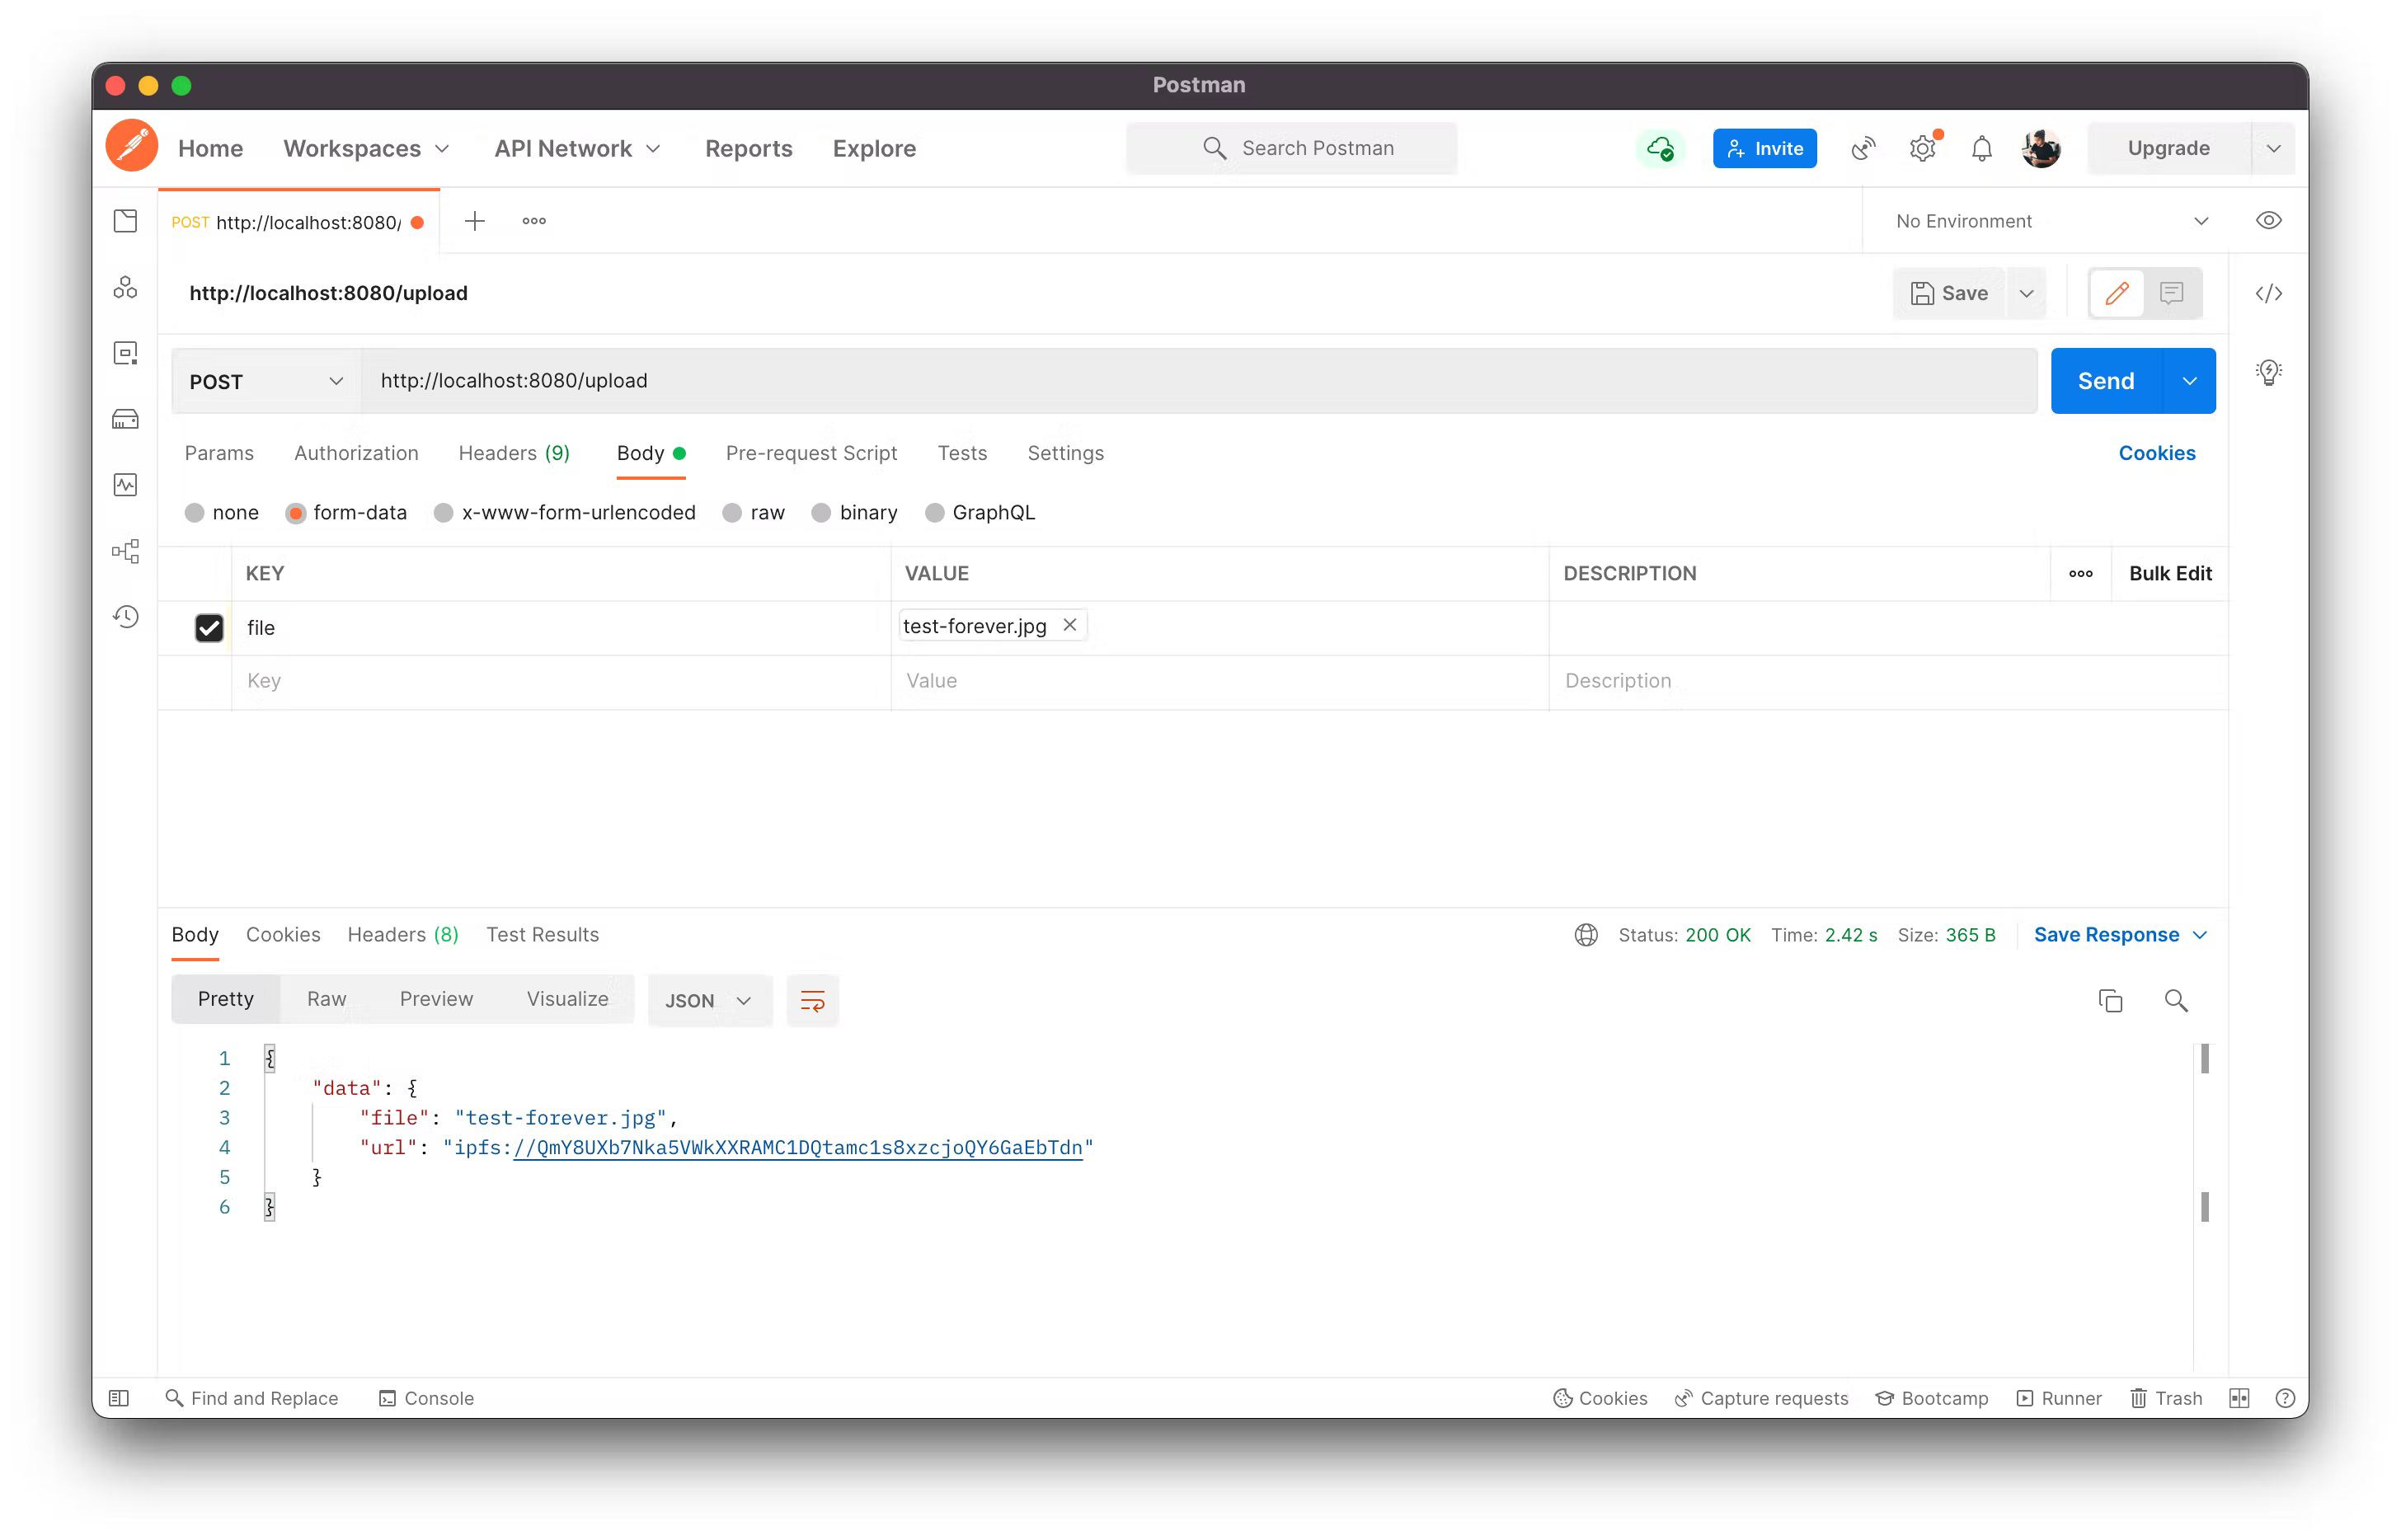Select the x-www-form-urlencoded radio button
This screenshot has height=1540, width=2401.
point(443,513)
